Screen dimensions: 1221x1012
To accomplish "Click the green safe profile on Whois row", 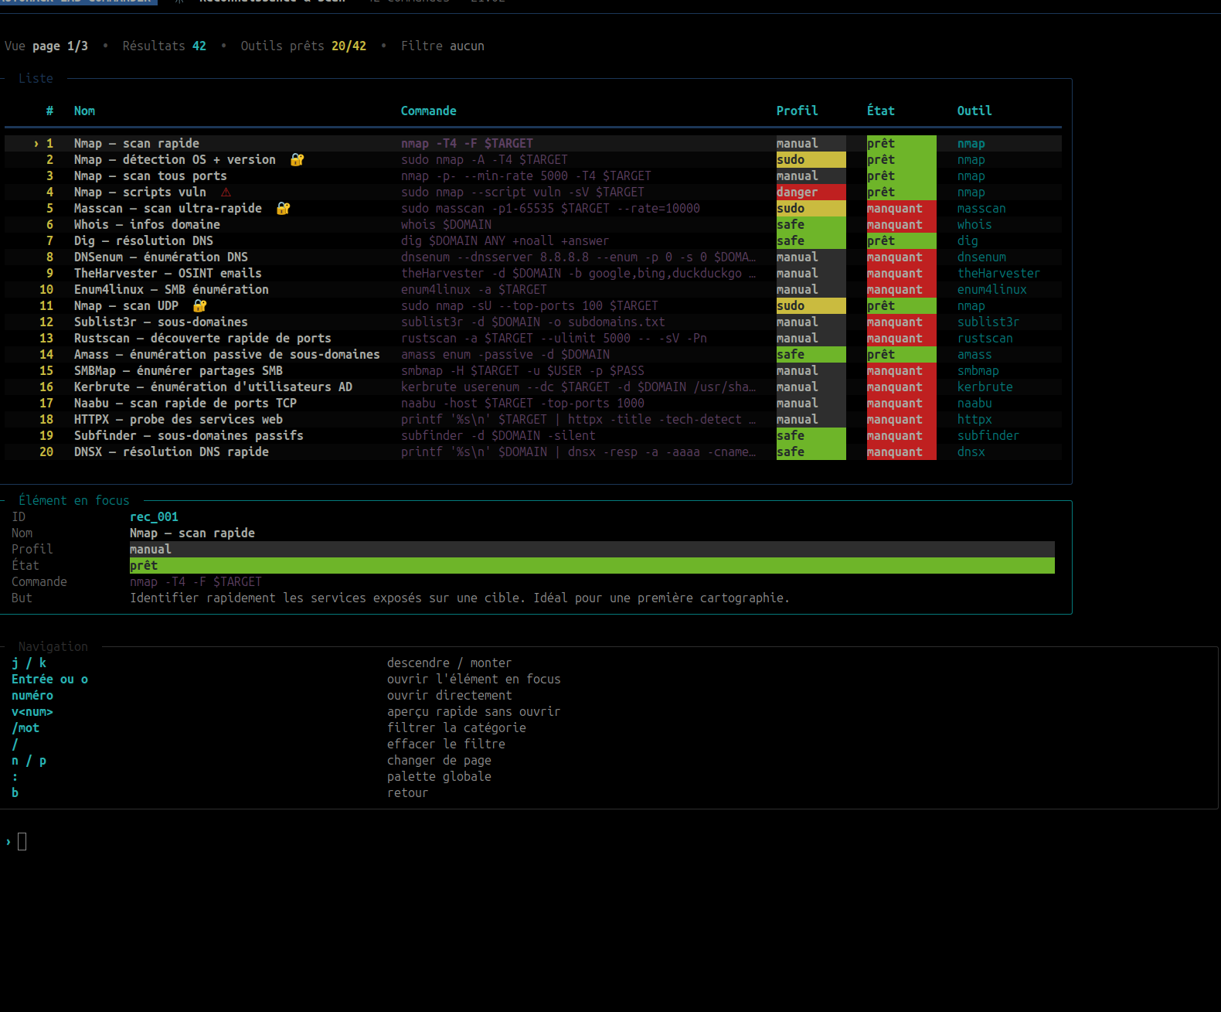I will pos(811,225).
